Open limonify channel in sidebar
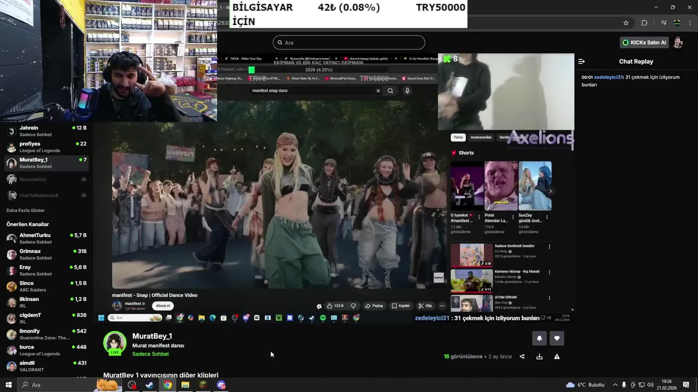Image resolution: width=698 pixels, height=392 pixels. coord(46,334)
